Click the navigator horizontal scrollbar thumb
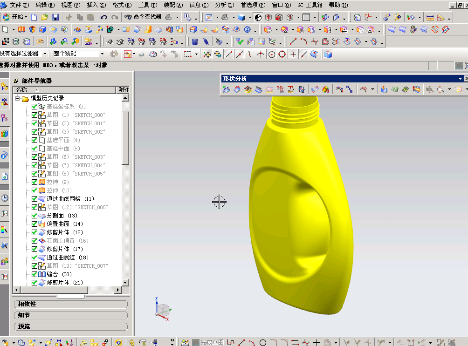 (55, 290)
